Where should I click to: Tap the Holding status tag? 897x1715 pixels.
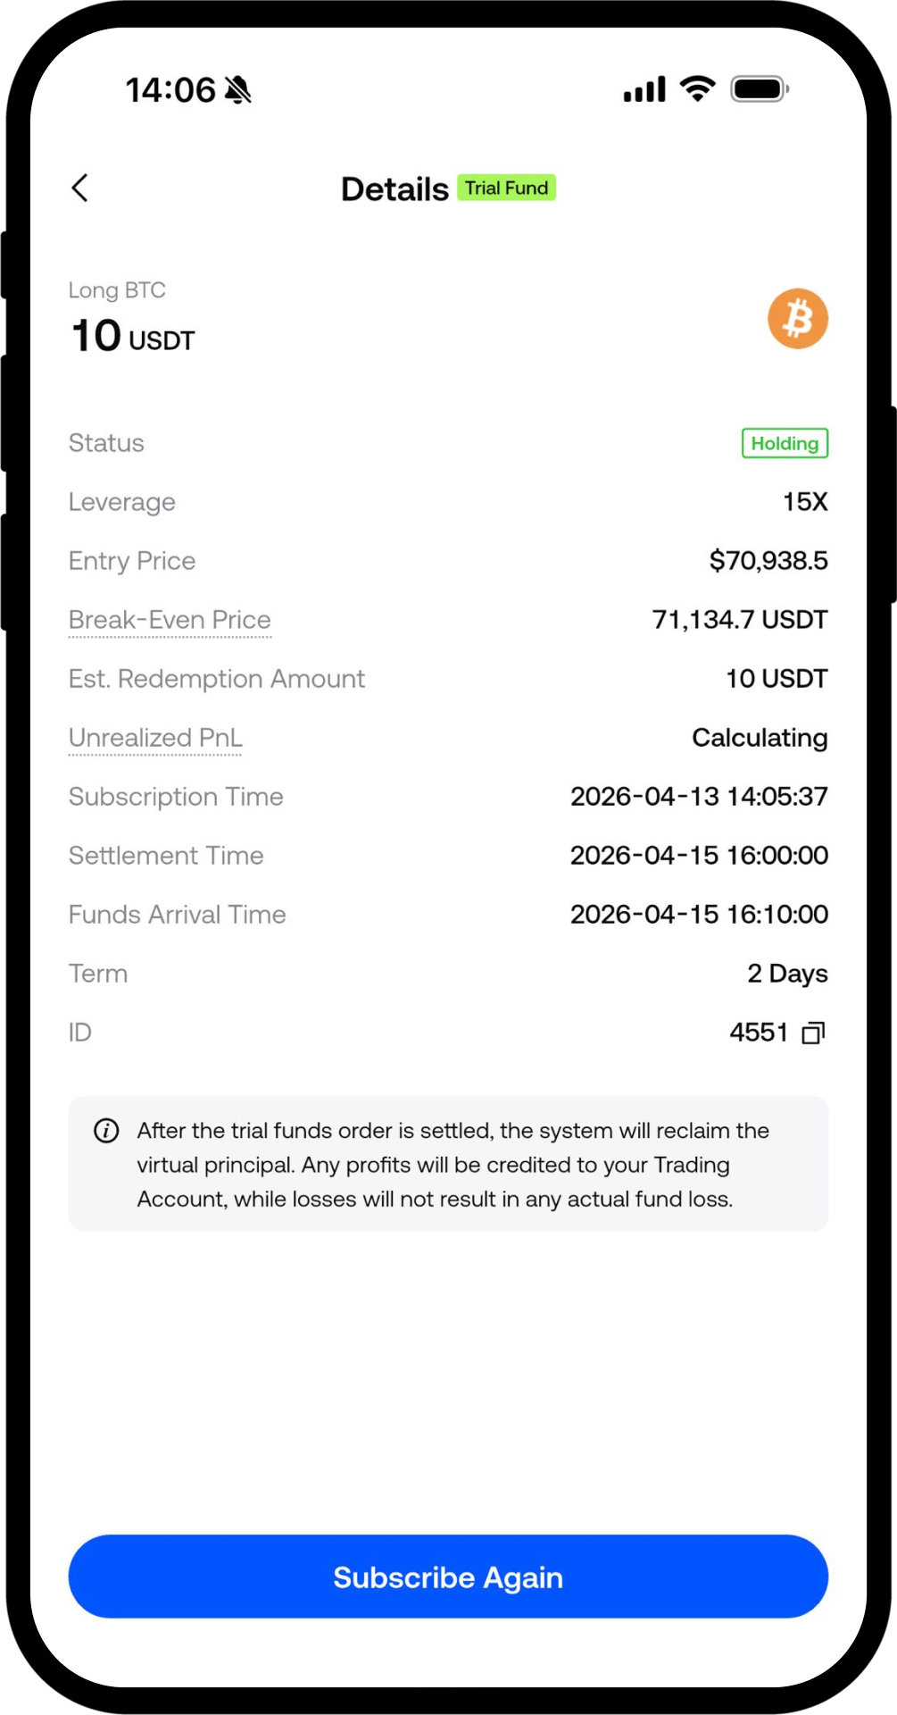pyautogui.click(x=785, y=443)
